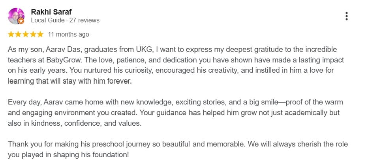Click the paragraph beginning "As my son"
This screenshot has height=165, width=383.
click(174, 65)
